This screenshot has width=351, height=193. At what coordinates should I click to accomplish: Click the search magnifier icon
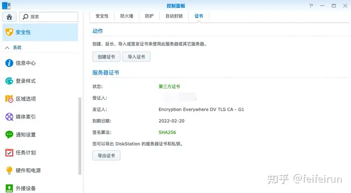(25, 17)
